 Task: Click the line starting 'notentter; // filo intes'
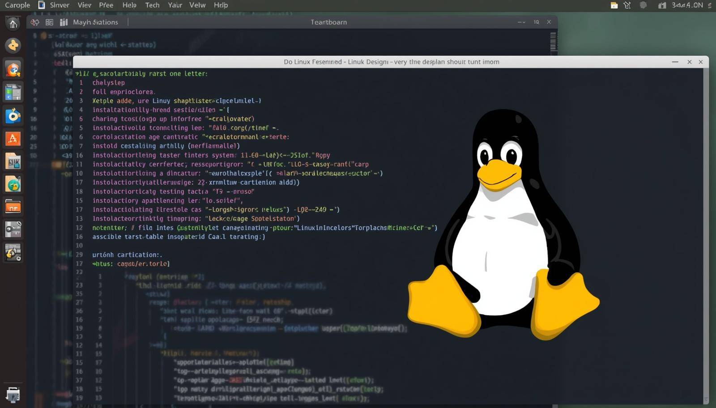[x=264, y=228]
